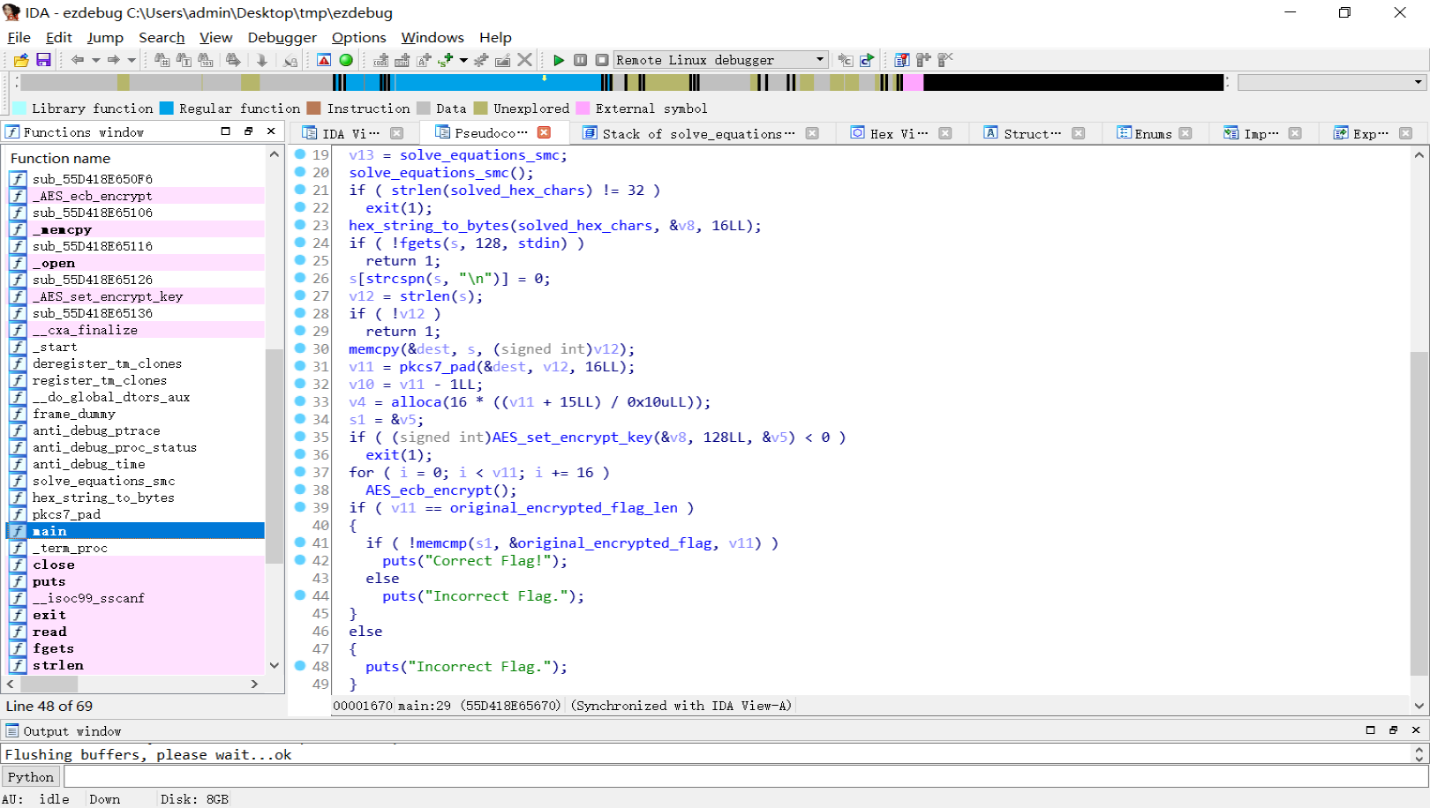The width and height of the screenshot is (1430, 808).
Task: Open the breakpoint list toolbar icon
Action: (901, 60)
